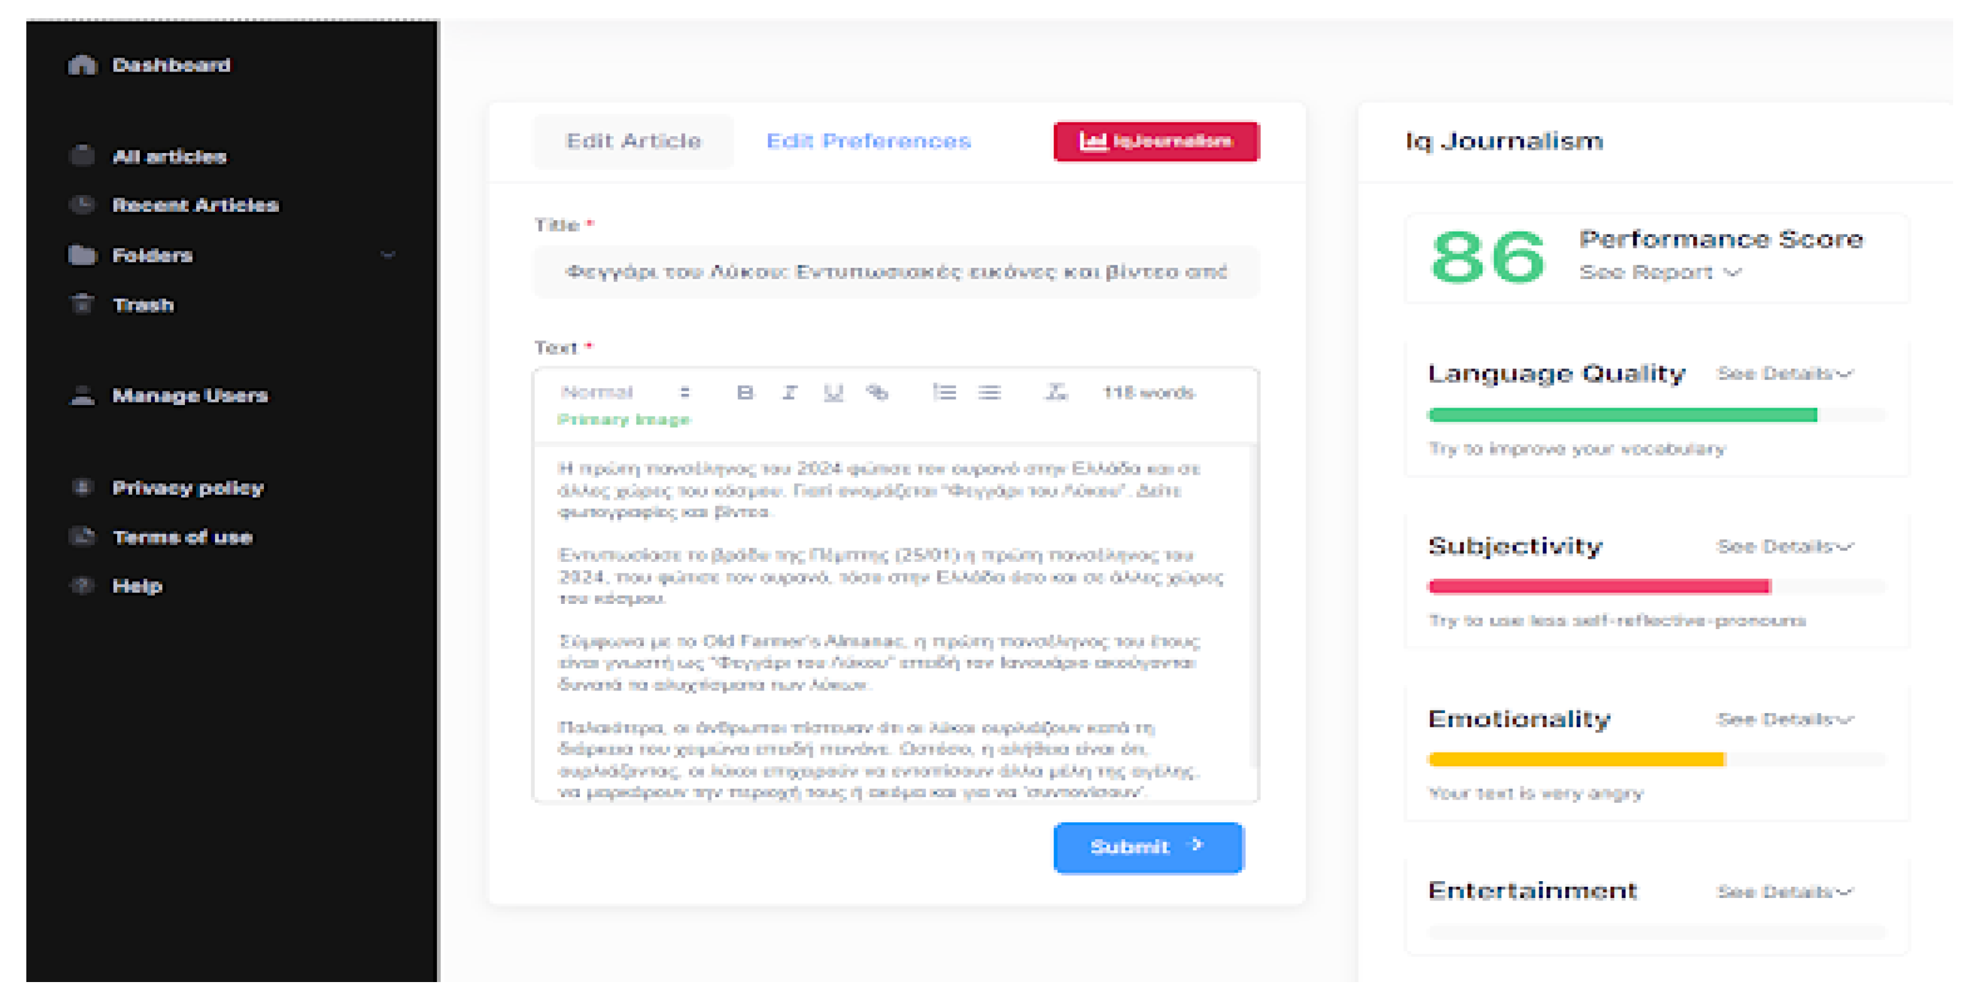Toggle underline formatting

tap(834, 393)
